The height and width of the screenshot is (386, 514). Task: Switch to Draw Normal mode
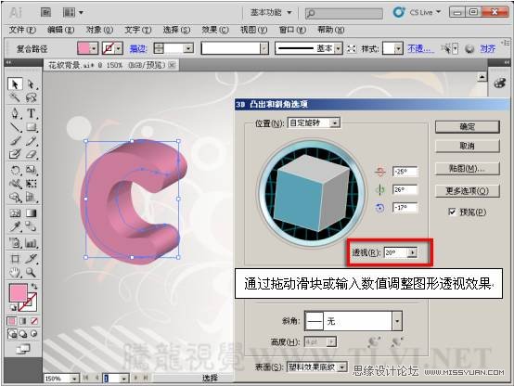tap(12, 334)
